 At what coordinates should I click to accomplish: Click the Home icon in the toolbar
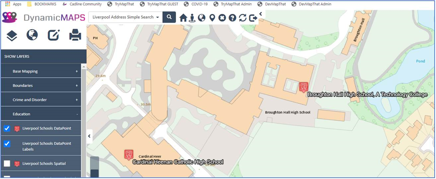click(183, 18)
